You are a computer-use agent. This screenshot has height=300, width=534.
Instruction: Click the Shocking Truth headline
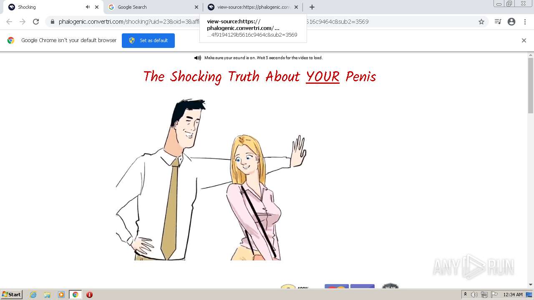pos(259,77)
